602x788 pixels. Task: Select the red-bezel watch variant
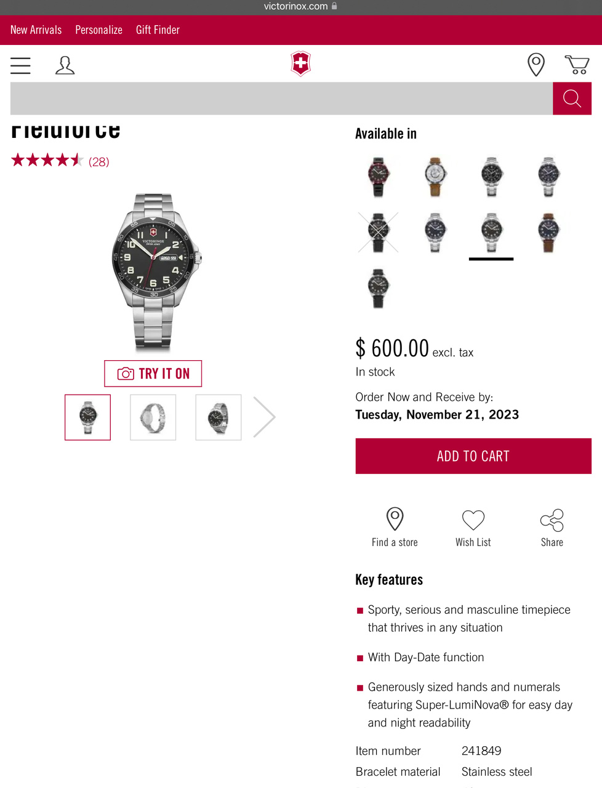pyautogui.click(x=379, y=177)
